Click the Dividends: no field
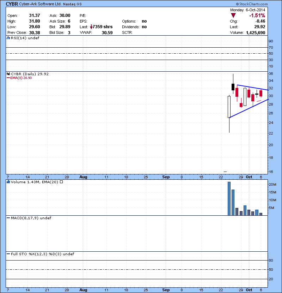The image size is (282, 293). click(x=134, y=27)
